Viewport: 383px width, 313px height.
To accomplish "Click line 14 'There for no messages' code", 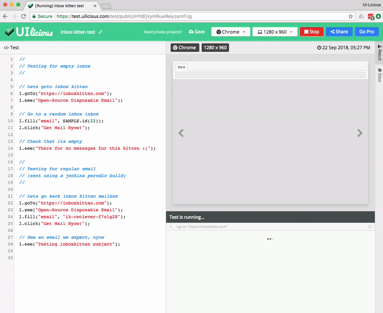I will (x=87, y=148).
